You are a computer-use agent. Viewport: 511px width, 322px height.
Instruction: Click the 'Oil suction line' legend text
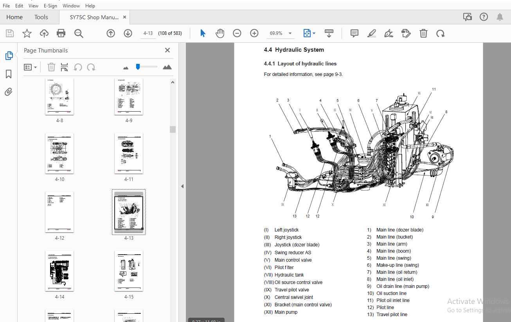(x=391, y=293)
